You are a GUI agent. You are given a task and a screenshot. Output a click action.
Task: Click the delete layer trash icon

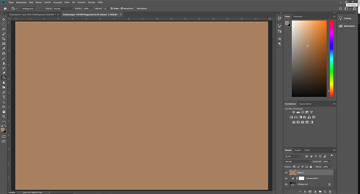click(x=330, y=192)
